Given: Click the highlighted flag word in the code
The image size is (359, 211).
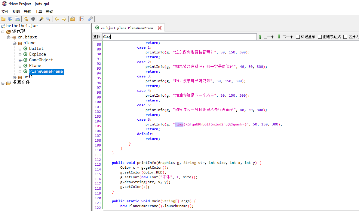Looking at the screenshot, I should click(179, 124).
